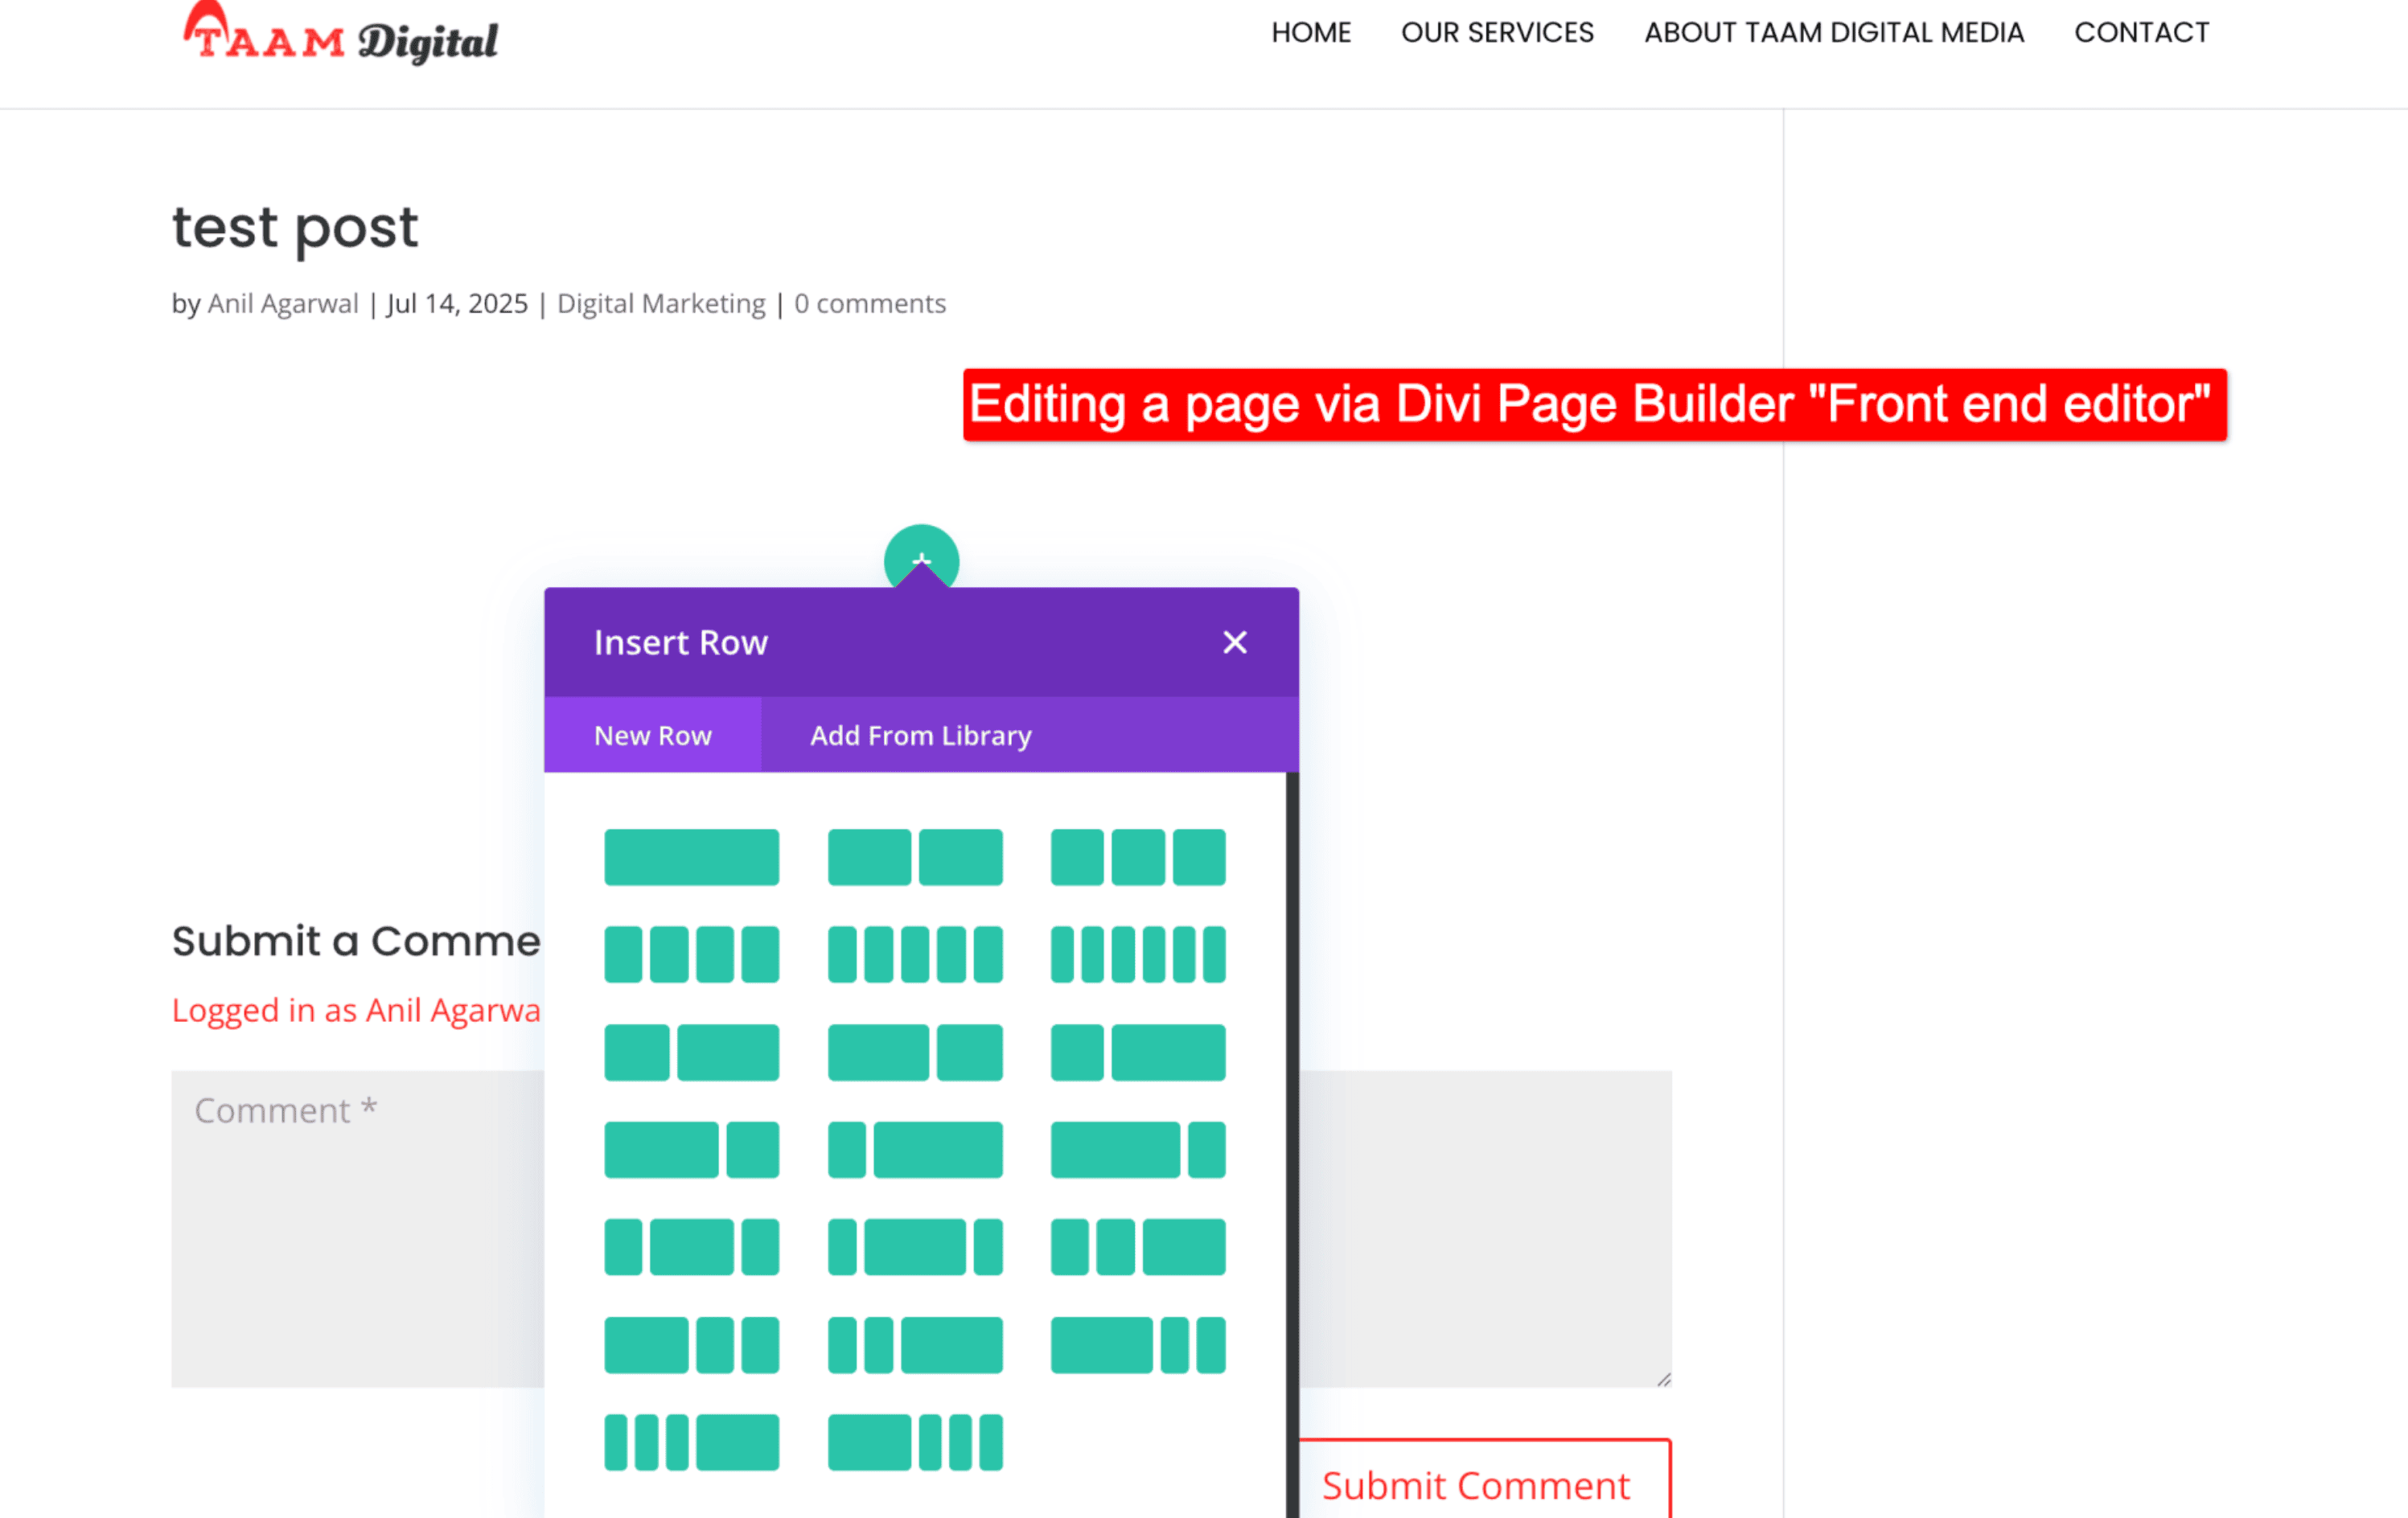Choose the 1/3 + 2/3 column layout
The width and height of the screenshot is (2408, 1518).
point(1138,1052)
